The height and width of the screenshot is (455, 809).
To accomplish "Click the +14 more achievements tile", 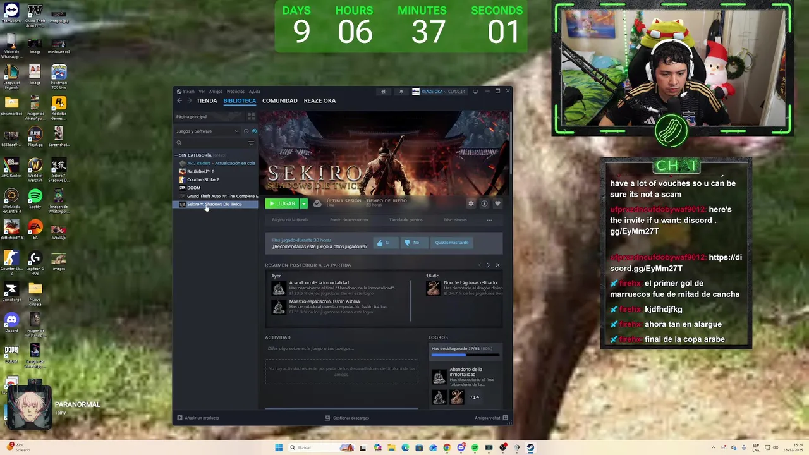I will tap(474, 397).
